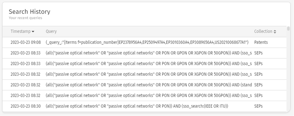Click the SEPs cell of the 08:30 row

[x=258, y=106]
